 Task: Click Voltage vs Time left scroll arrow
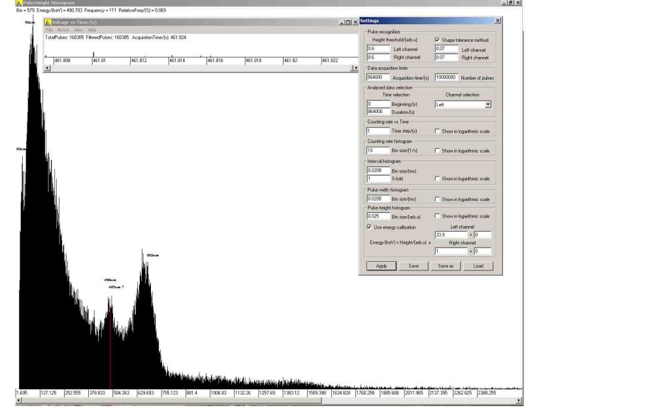click(x=46, y=68)
